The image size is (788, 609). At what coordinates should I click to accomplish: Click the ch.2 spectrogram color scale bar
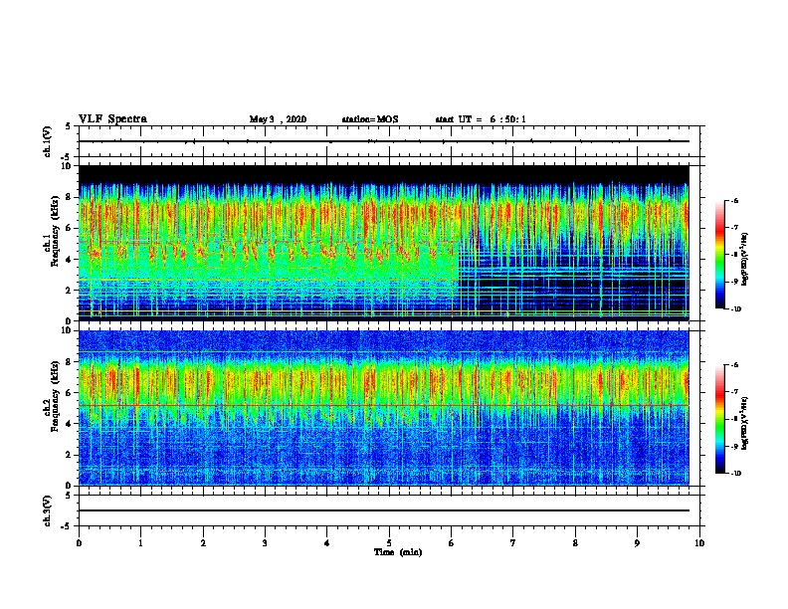point(719,419)
